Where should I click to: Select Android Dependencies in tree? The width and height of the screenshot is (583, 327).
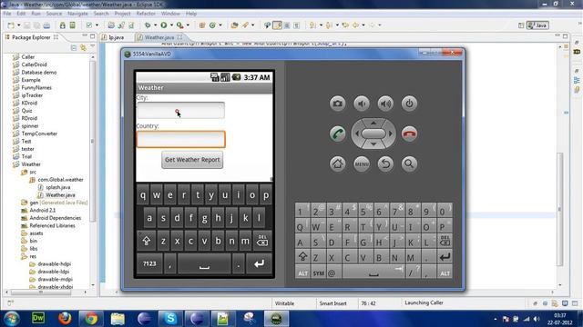coord(55,218)
